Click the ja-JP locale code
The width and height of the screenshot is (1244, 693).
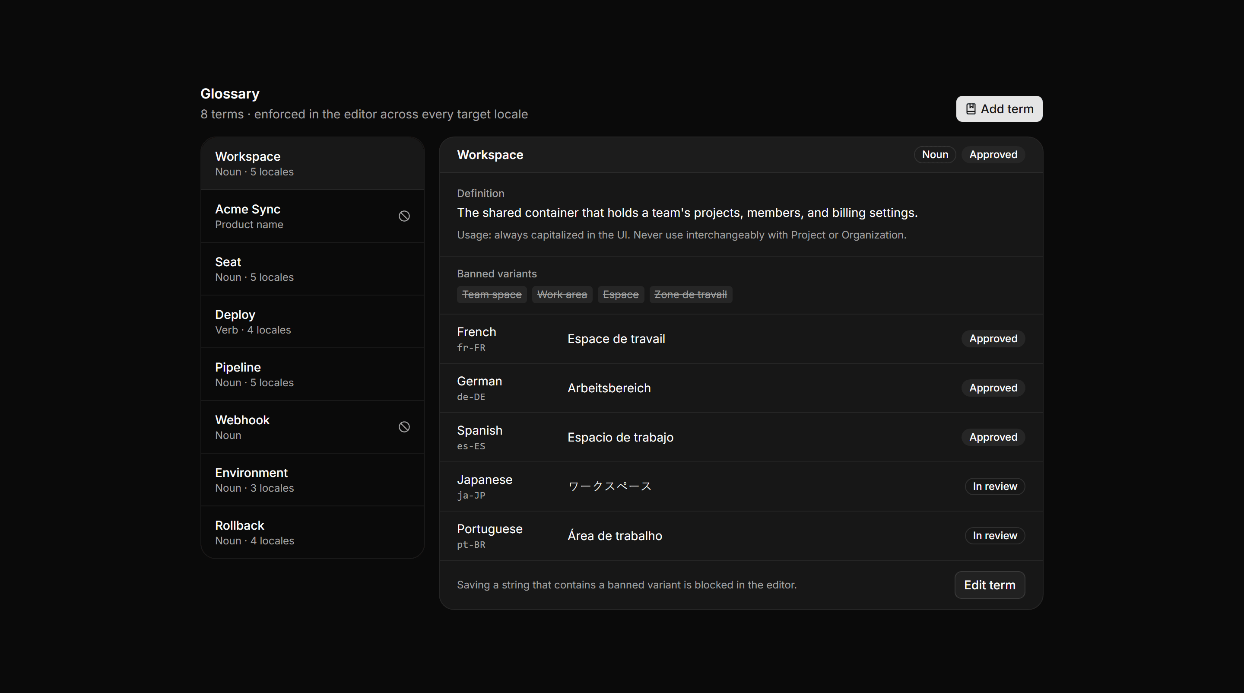[471, 496]
